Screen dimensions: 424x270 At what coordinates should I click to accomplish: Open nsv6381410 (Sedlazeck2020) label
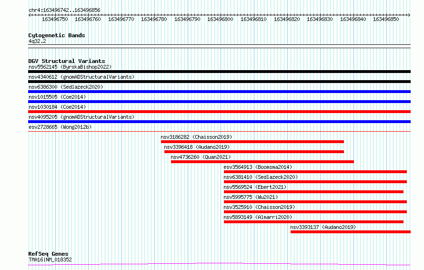[x=261, y=177]
